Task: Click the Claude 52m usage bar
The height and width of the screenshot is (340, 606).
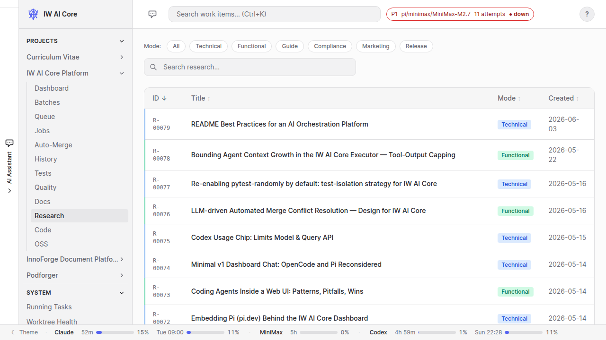Action: coord(115,332)
